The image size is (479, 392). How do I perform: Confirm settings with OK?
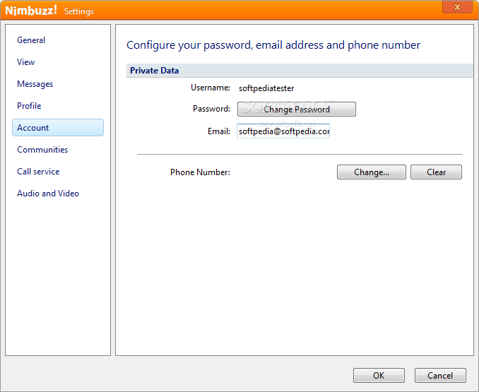379,376
